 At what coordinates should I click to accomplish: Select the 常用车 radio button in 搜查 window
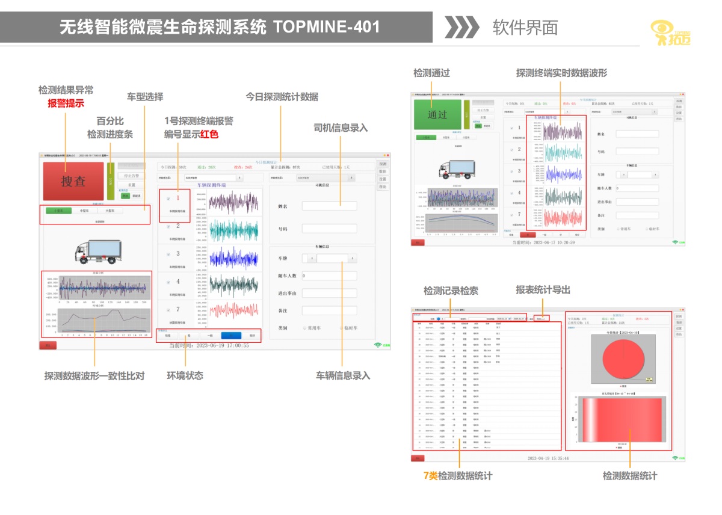305,328
